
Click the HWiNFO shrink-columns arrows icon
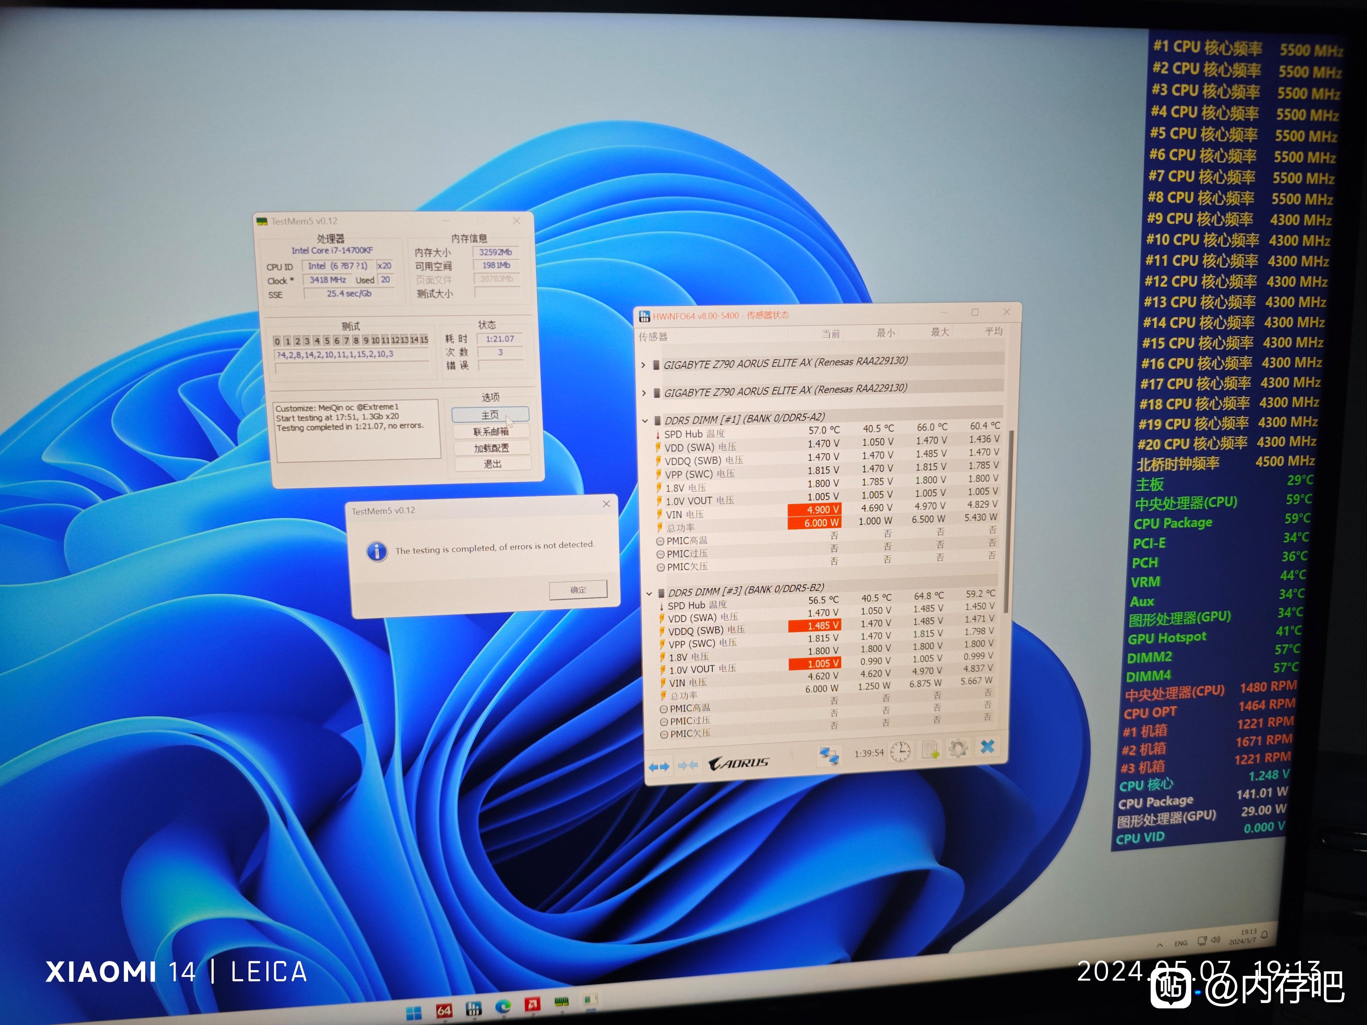[x=688, y=765]
